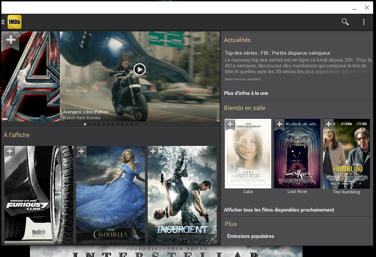This screenshot has height=257, width=376.
Task: Click the 'À l'affiche' heading
Action: (x=16, y=135)
